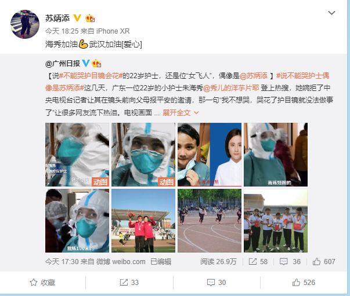Open the nurse portrait comparison photo
The height and width of the screenshot is (296, 350).
click(x=210, y=155)
